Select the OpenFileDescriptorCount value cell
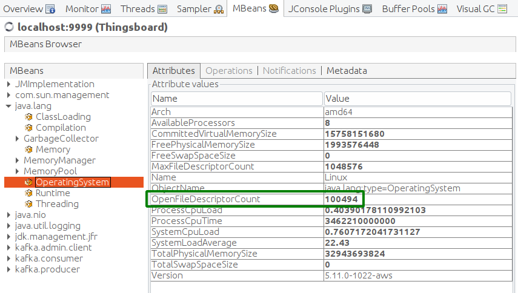Viewport: 518px width, 293px height. tap(344, 199)
